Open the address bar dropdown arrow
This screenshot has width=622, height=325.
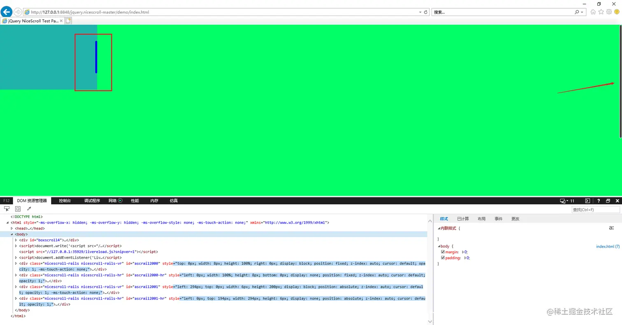pos(420,12)
